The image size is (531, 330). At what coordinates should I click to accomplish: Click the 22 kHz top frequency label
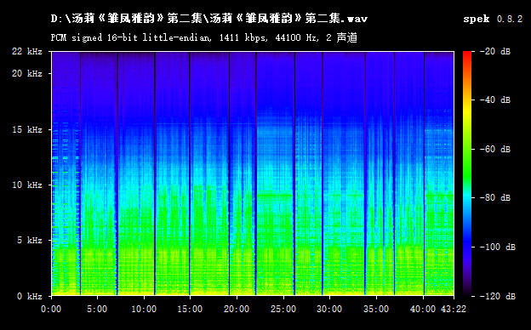[x=27, y=51]
